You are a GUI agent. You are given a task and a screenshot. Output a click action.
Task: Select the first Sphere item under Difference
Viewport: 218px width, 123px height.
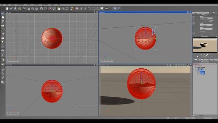pos(202,72)
